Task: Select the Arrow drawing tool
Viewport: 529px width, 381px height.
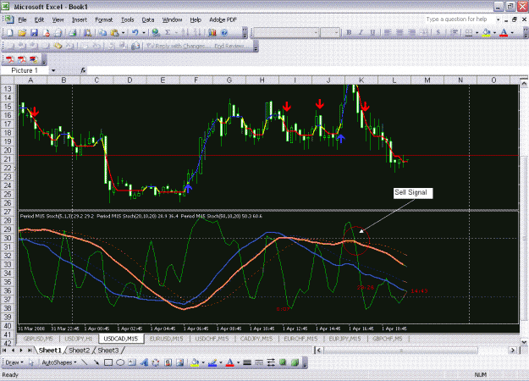Action: pyautogui.click(x=96, y=362)
